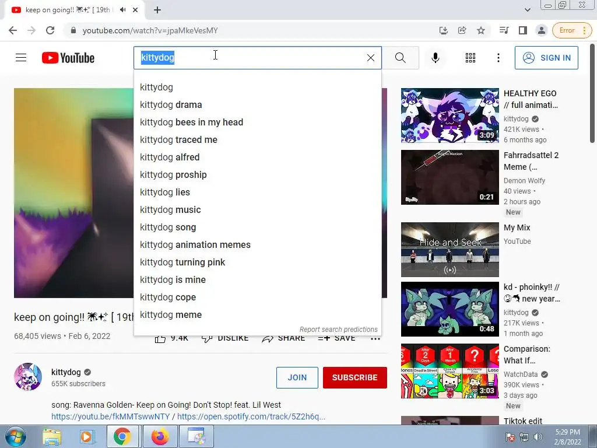
Task: Open the youtu.be/fkMMTswwNTY link
Action: click(x=110, y=416)
